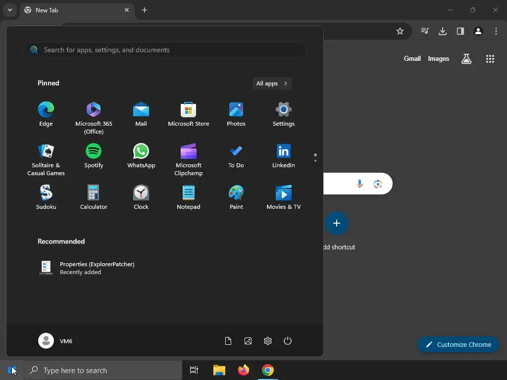This screenshot has height=380, width=507.
Task: Open the Chrome tab search dropdown
Action: 10,10
